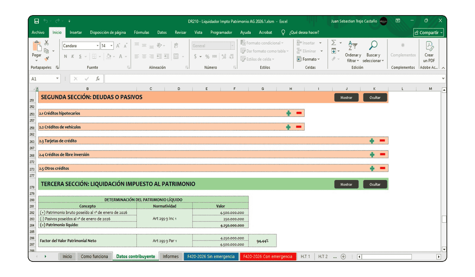This screenshot has width=475, height=277.
Task: Click the Save icon in title bar
Action: pyautogui.click(x=37, y=21)
